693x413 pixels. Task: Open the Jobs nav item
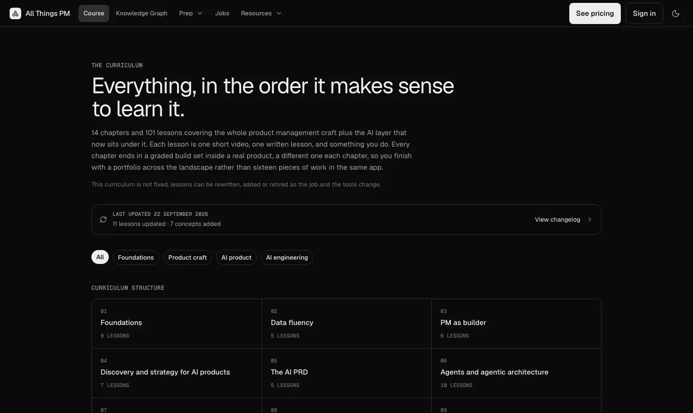[x=222, y=13]
